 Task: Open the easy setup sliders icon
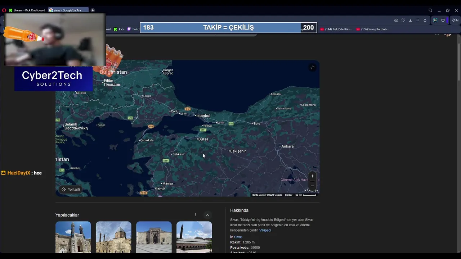(x=418, y=20)
